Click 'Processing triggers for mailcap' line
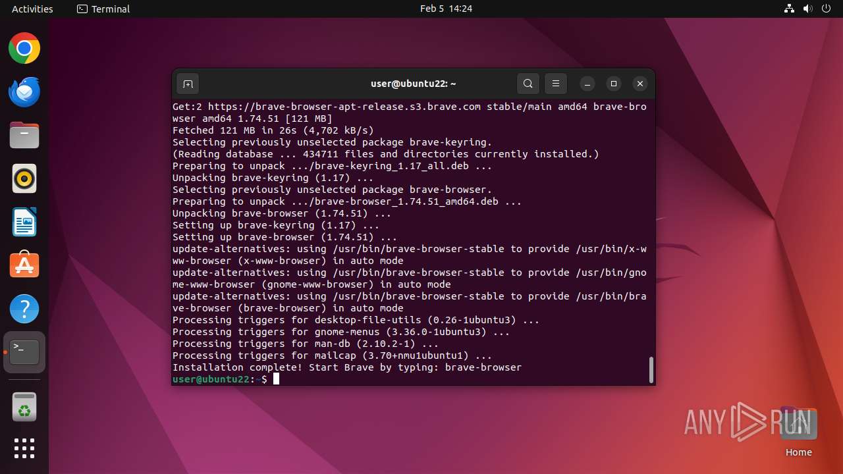The height and width of the screenshot is (474, 843). pyautogui.click(x=333, y=355)
